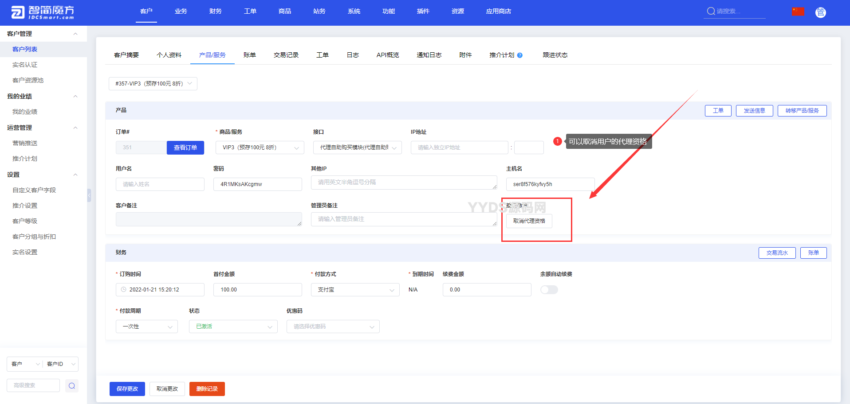
Task: Click the 管理员备注 text field
Action: [x=403, y=219]
